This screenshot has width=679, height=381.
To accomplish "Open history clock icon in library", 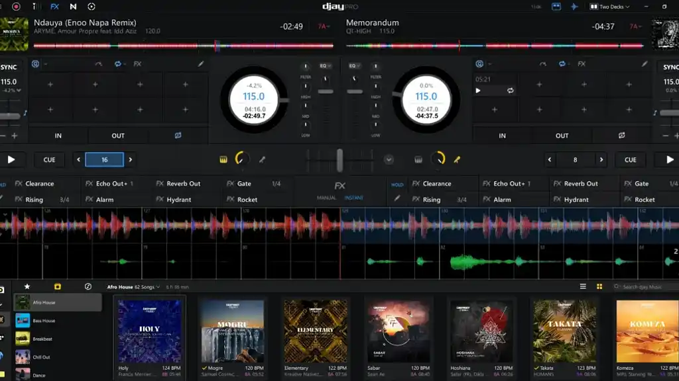I will [88, 286].
